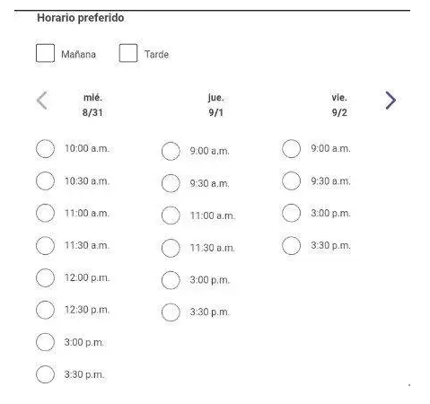Choose 12:00 p.m. slot on Wednesday
Viewport: 430px width, 404px height.
click(45, 277)
